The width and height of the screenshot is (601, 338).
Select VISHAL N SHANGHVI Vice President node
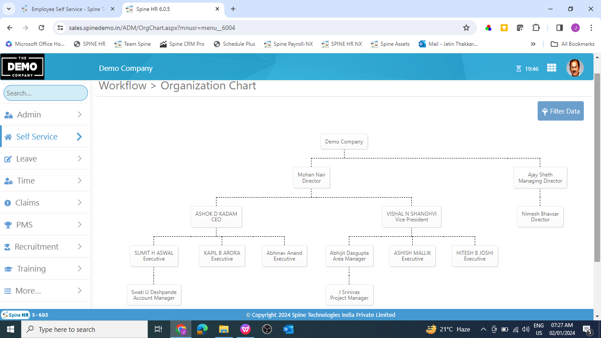click(411, 217)
